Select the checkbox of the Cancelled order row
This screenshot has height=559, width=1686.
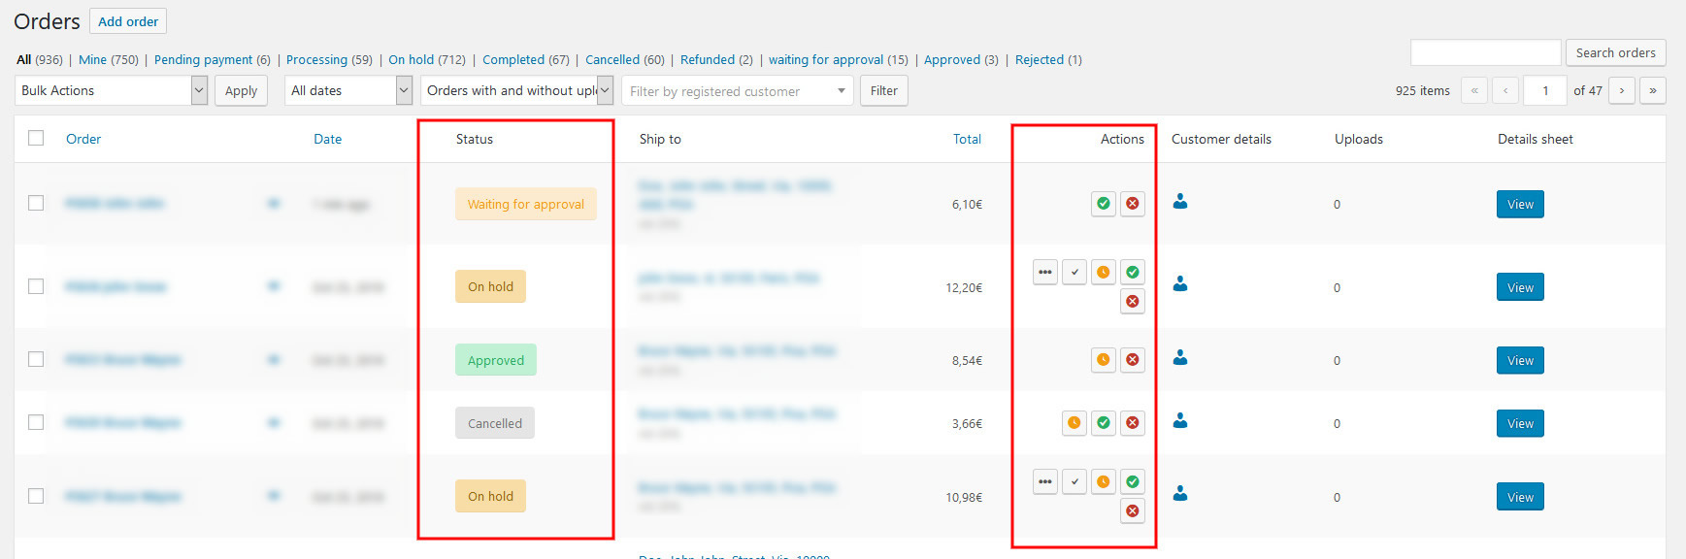[36, 422]
